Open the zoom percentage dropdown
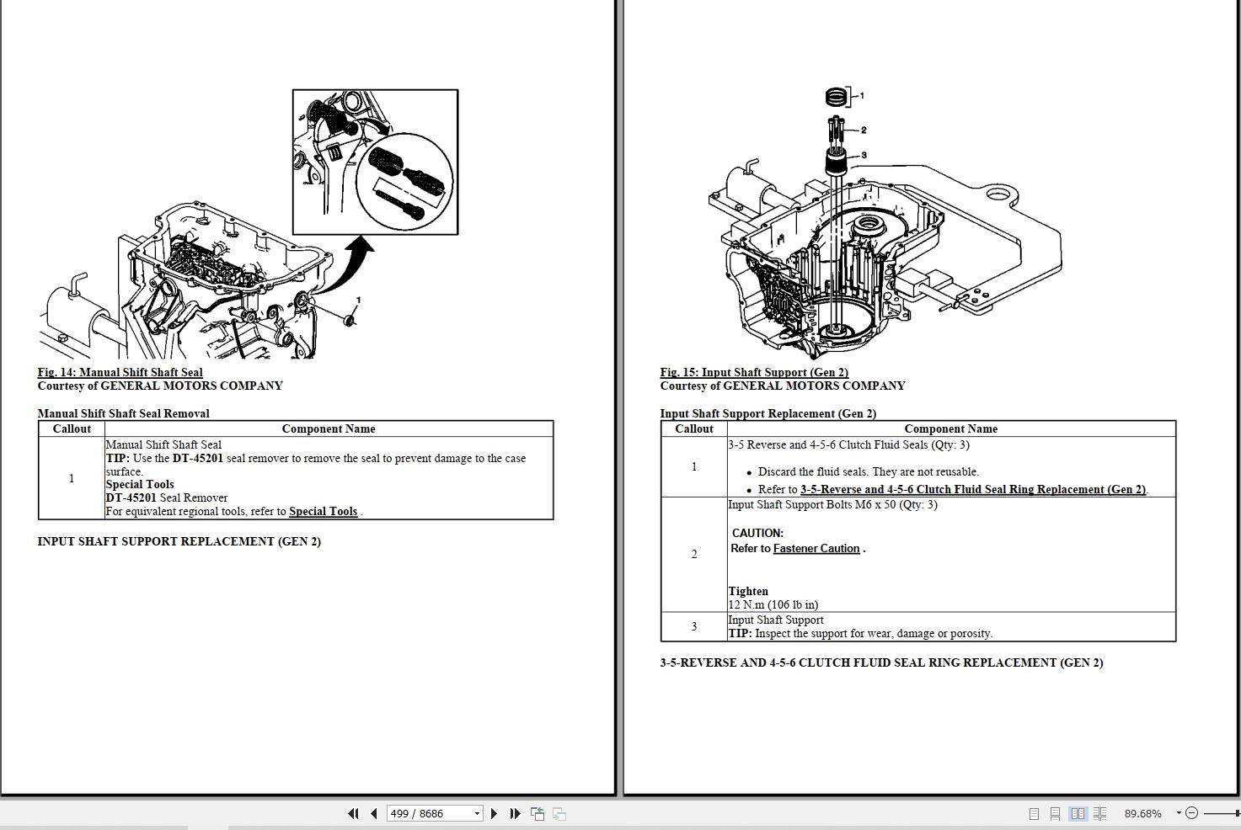 pyautogui.click(x=1143, y=813)
